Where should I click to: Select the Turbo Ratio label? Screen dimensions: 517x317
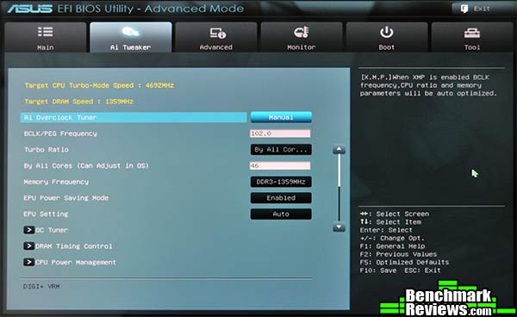47,150
